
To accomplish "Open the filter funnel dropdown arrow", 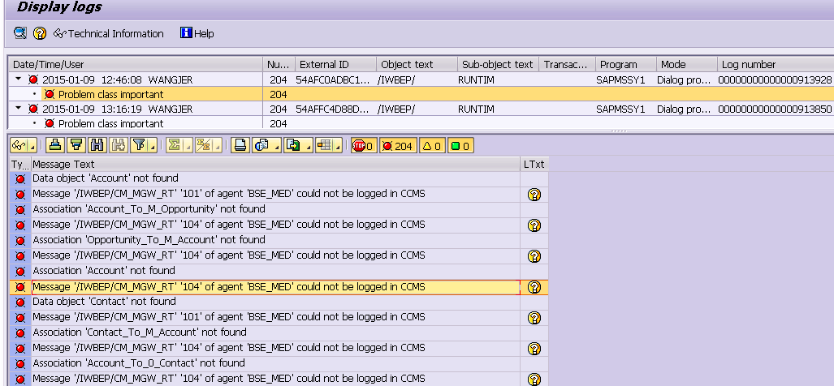I will click(153, 145).
